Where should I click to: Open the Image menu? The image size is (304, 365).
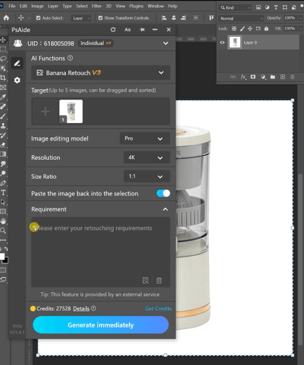click(x=37, y=6)
